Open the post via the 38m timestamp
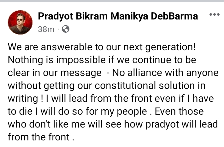 click(46, 29)
